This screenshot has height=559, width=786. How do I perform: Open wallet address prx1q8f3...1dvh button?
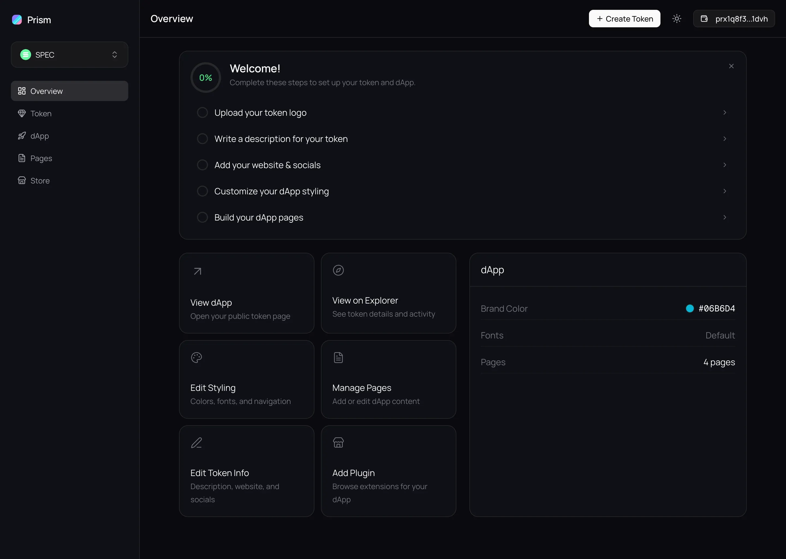(734, 19)
